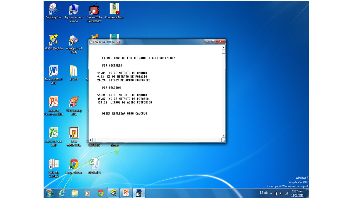The height and width of the screenshot is (198, 353).
Task: Click the 'POR HECTAREA' line
Action: (x=112, y=66)
